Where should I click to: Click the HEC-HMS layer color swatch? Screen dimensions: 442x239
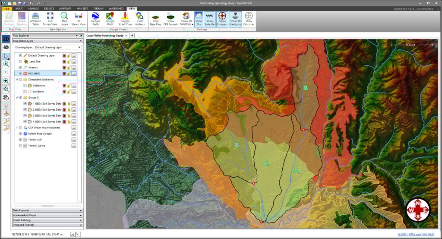64,73
